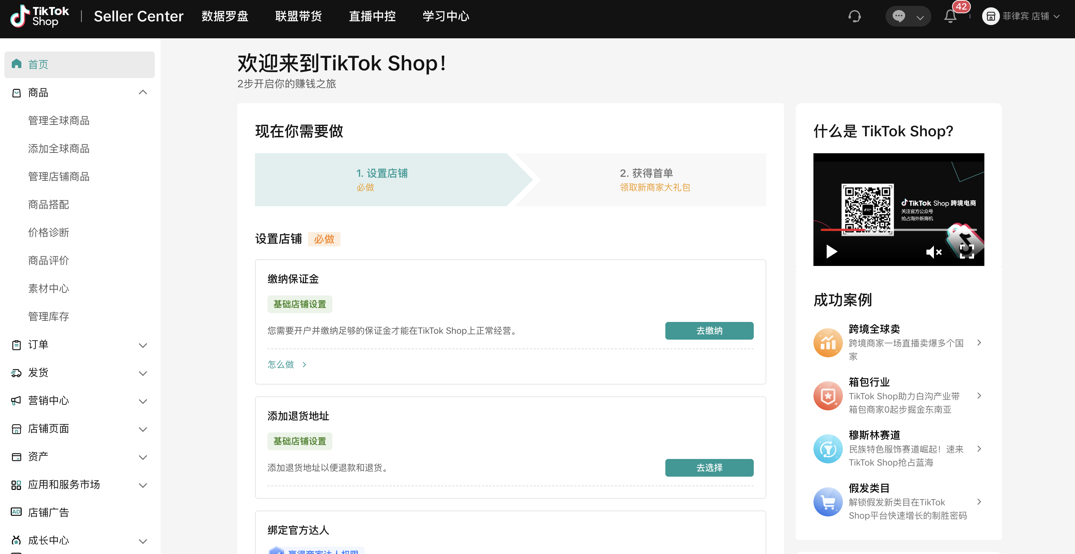The width and height of the screenshot is (1075, 554).
Task: Open the 首页 home icon in sidebar
Action: tap(17, 63)
